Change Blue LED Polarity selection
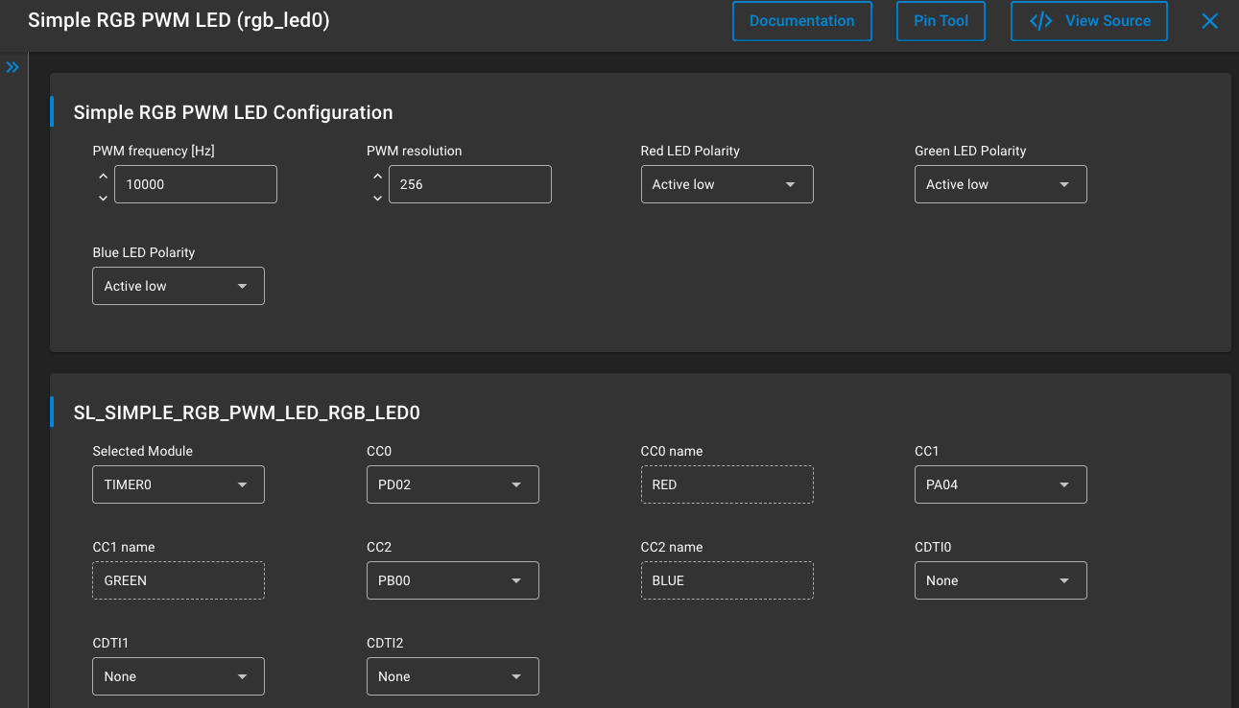Viewport: 1239px width, 708px height. [178, 285]
